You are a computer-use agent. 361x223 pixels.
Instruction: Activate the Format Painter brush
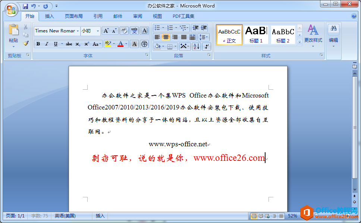pos(26,43)
